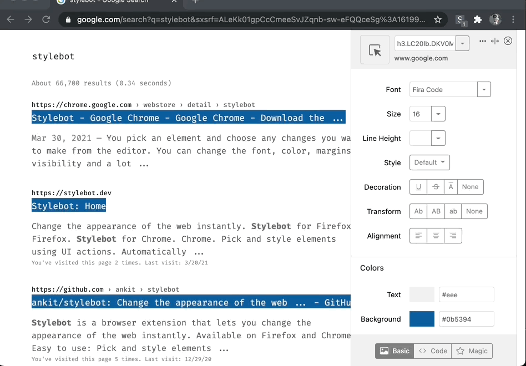The width and height of the screenshot is (526, 366).
Task: Switch to the Basic editor tab
Action: (x=394, y=351)
